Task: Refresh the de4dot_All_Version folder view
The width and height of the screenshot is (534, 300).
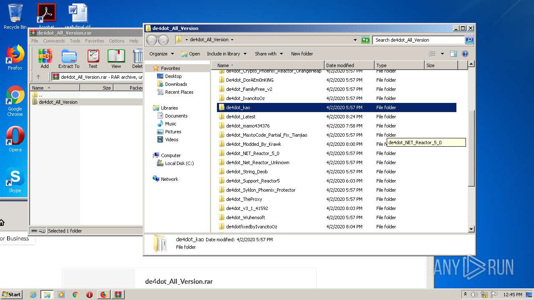Action: pos(365,40)
